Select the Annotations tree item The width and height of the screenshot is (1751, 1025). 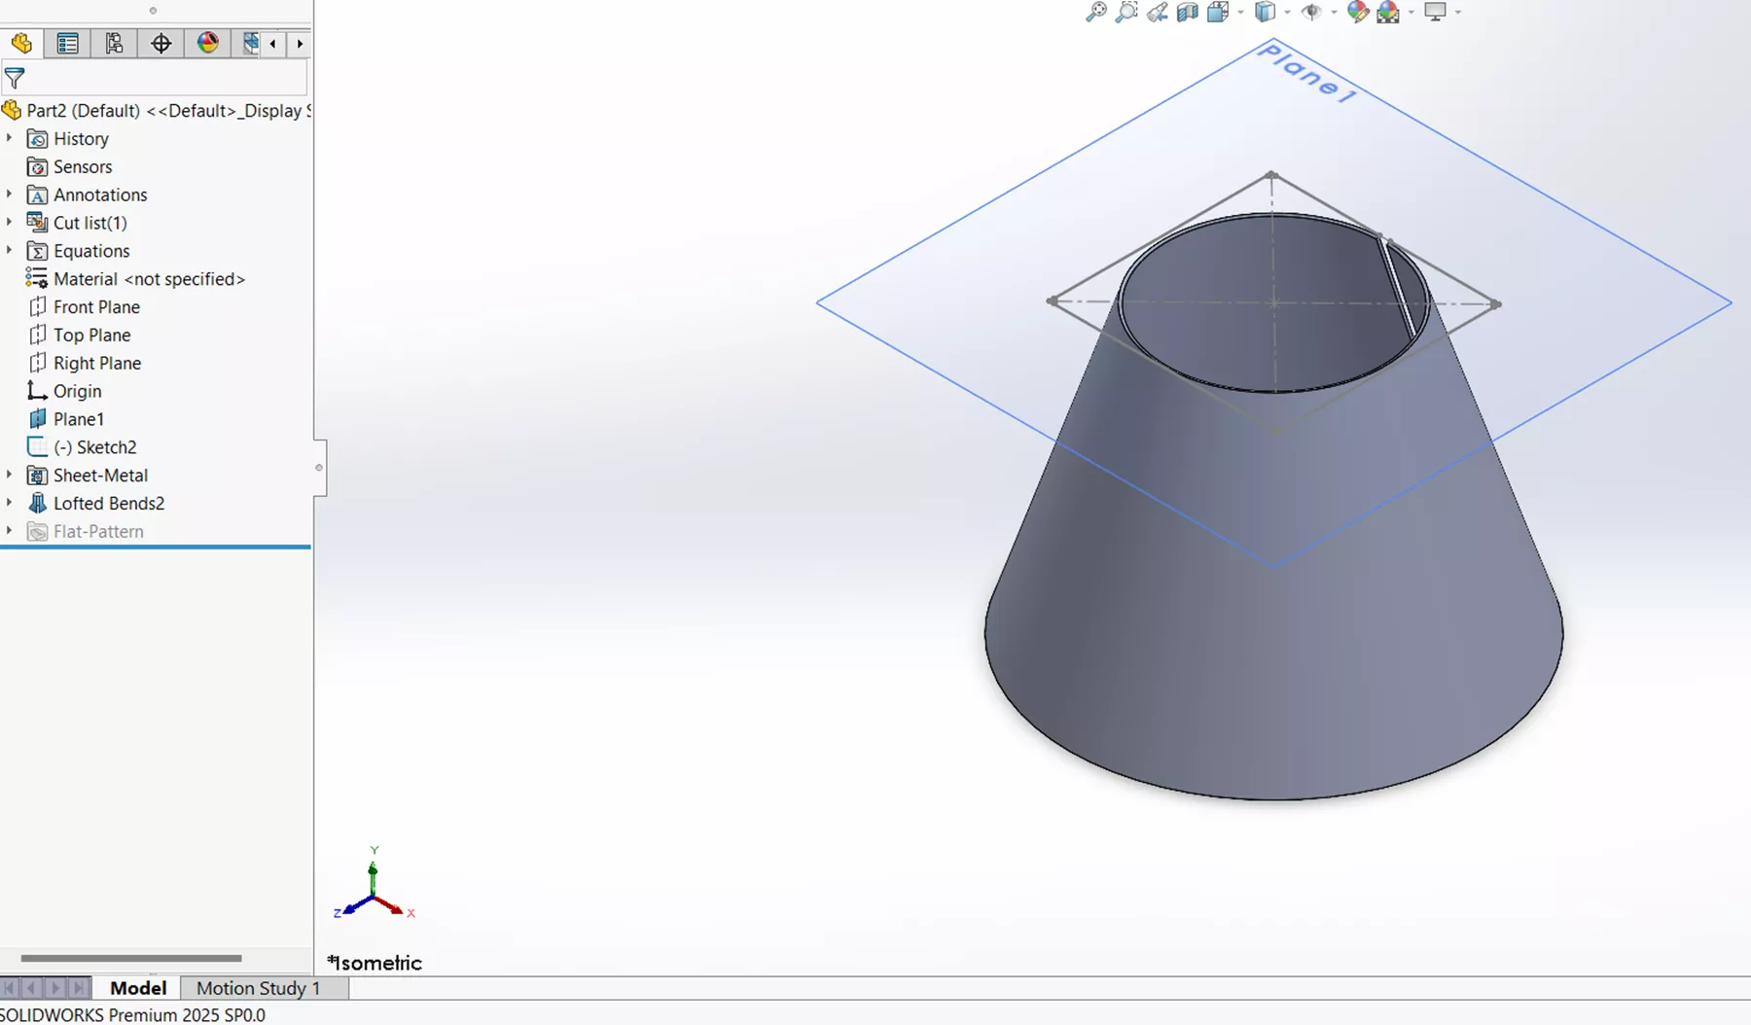tap(100, 195)
